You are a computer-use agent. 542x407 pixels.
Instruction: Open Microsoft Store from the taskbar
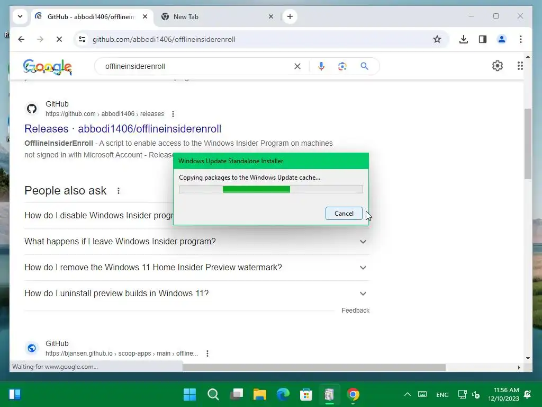pyautogui.click(x=306, y=394)
